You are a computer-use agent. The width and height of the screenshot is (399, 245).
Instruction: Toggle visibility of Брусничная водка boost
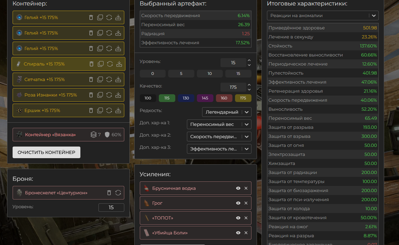tap(238, 188)
